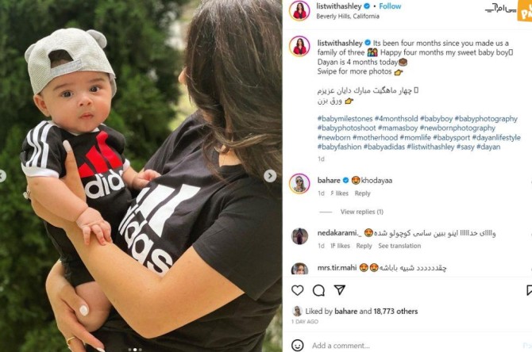The width and height of the screenshot is (532, 352).
Task: Like the post with the heart icon
Action: pos(297,290)
